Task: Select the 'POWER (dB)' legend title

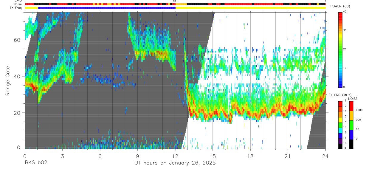Action: coord(340,6)
